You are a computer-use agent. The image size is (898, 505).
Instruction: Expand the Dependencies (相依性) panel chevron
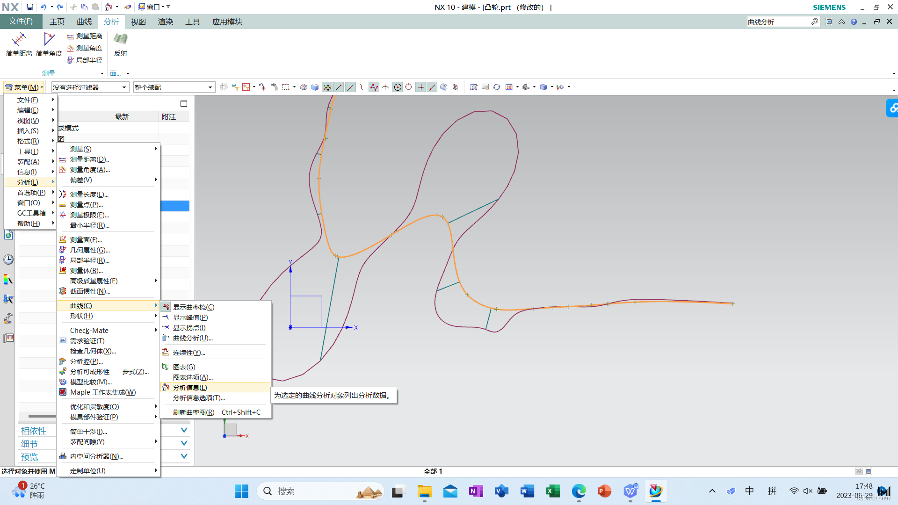point(184,430)
